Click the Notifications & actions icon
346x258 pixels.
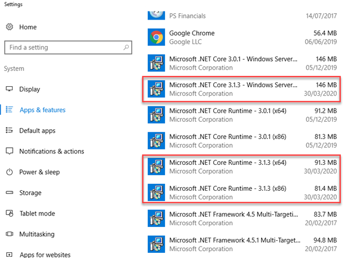click(x=10, y=151)
